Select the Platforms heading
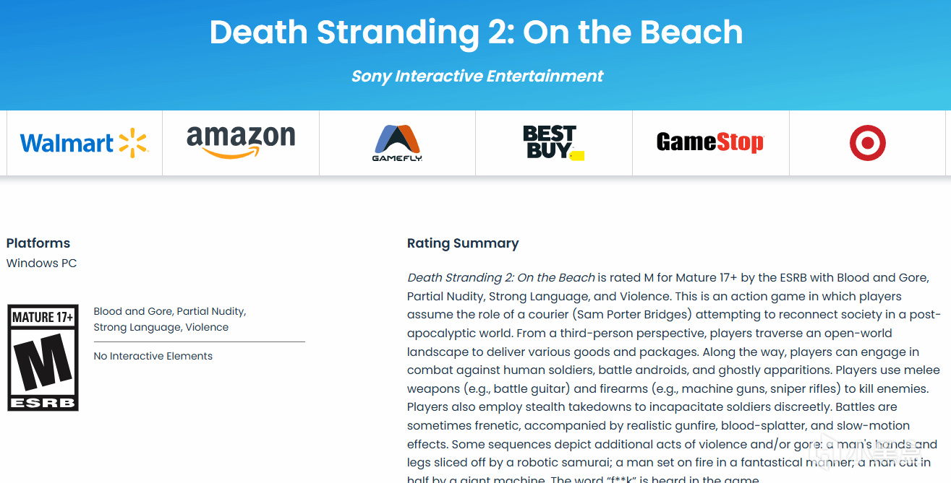Screen dimensions: 951x483 [x=38, y=243]
